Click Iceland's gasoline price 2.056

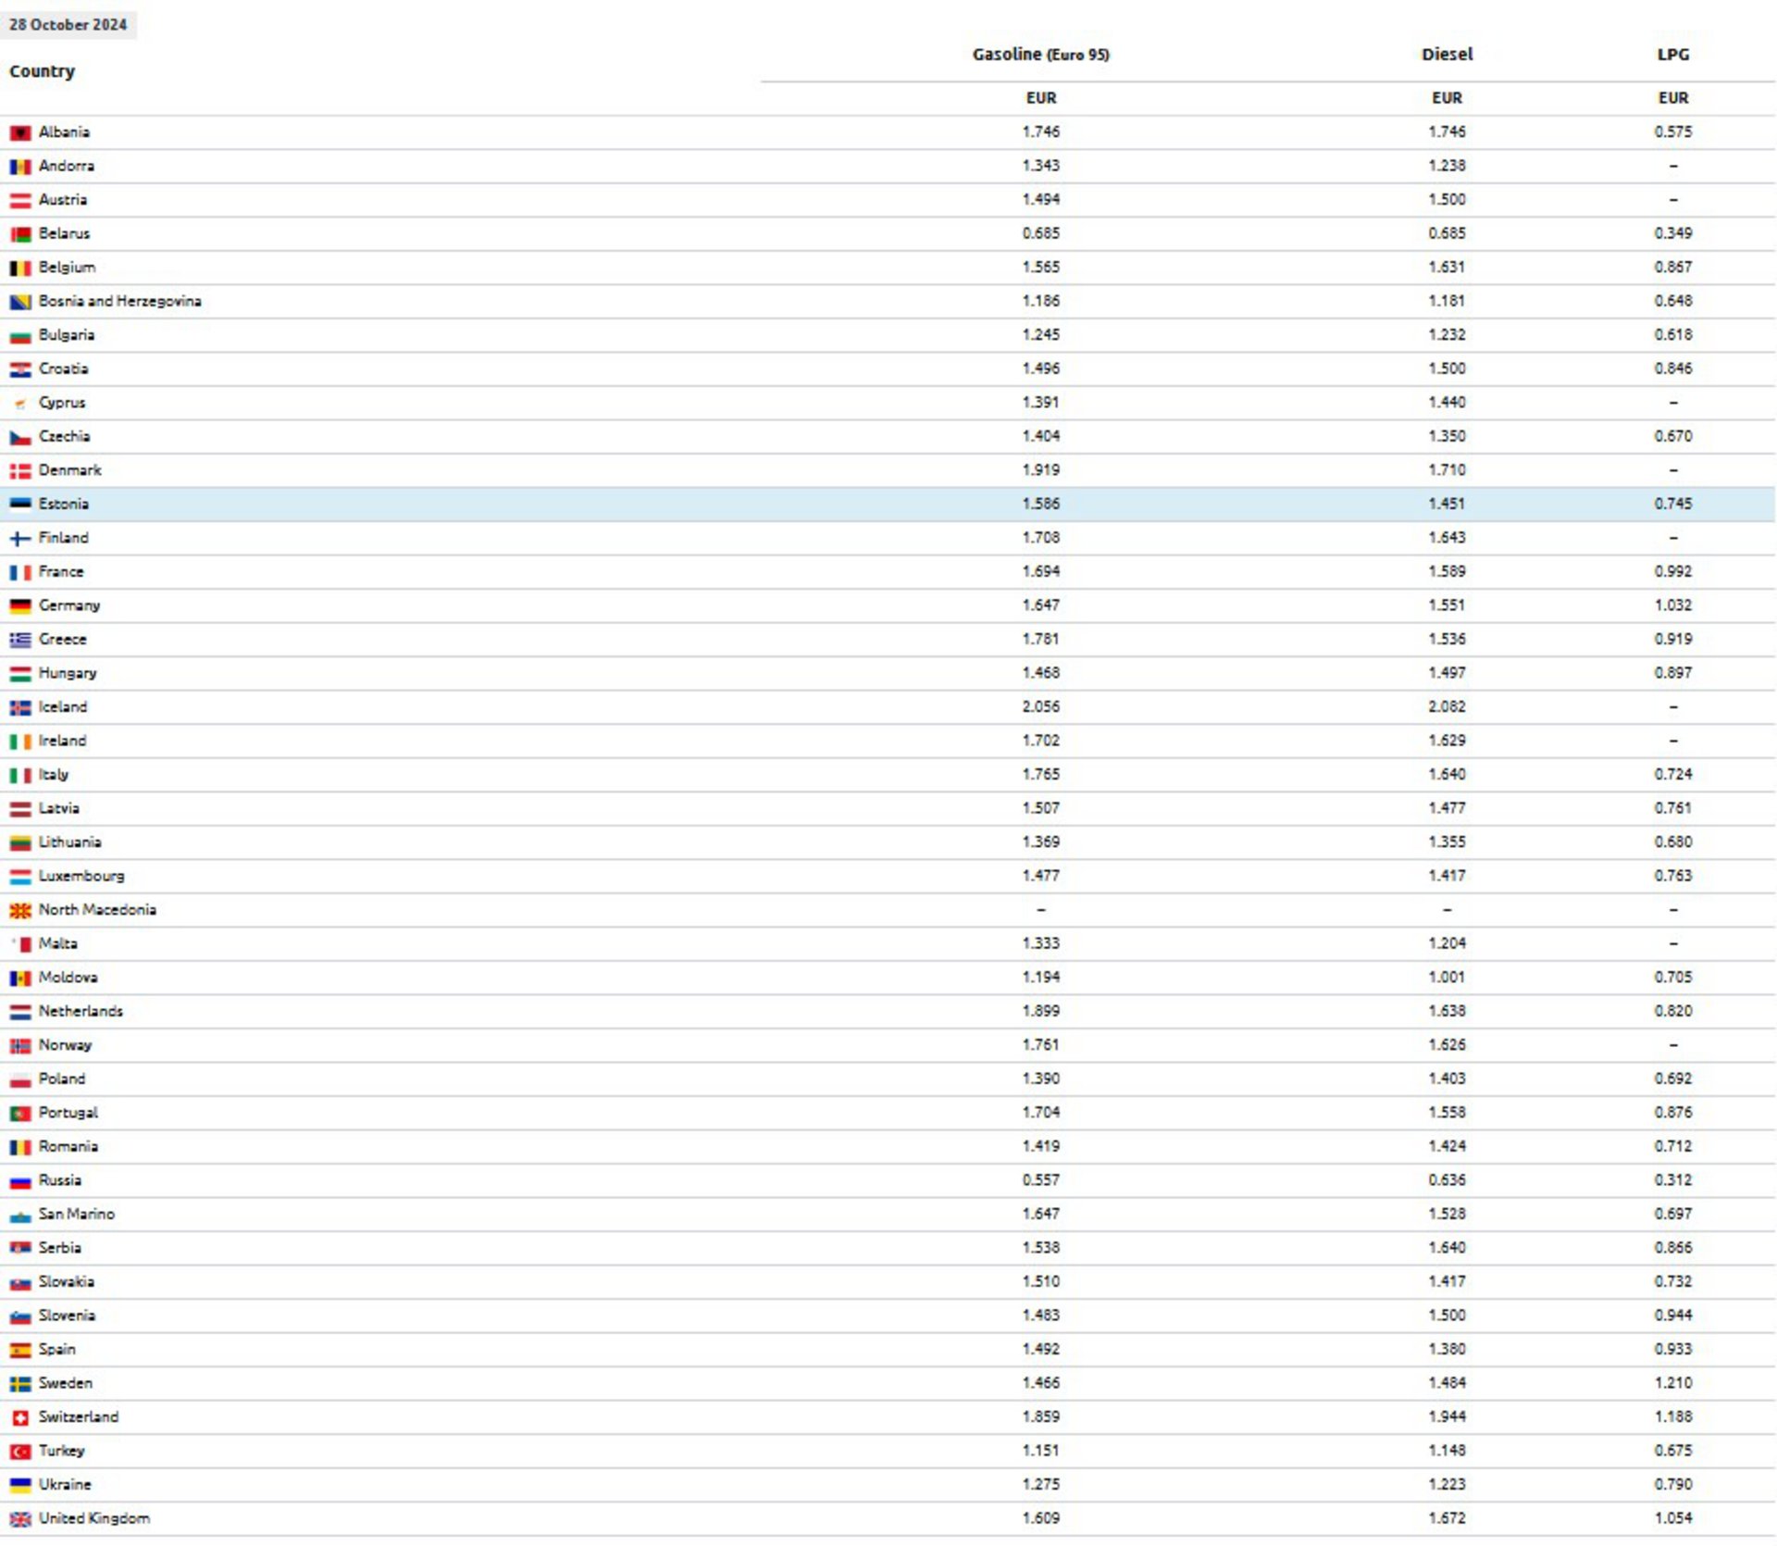(1040, 707)
